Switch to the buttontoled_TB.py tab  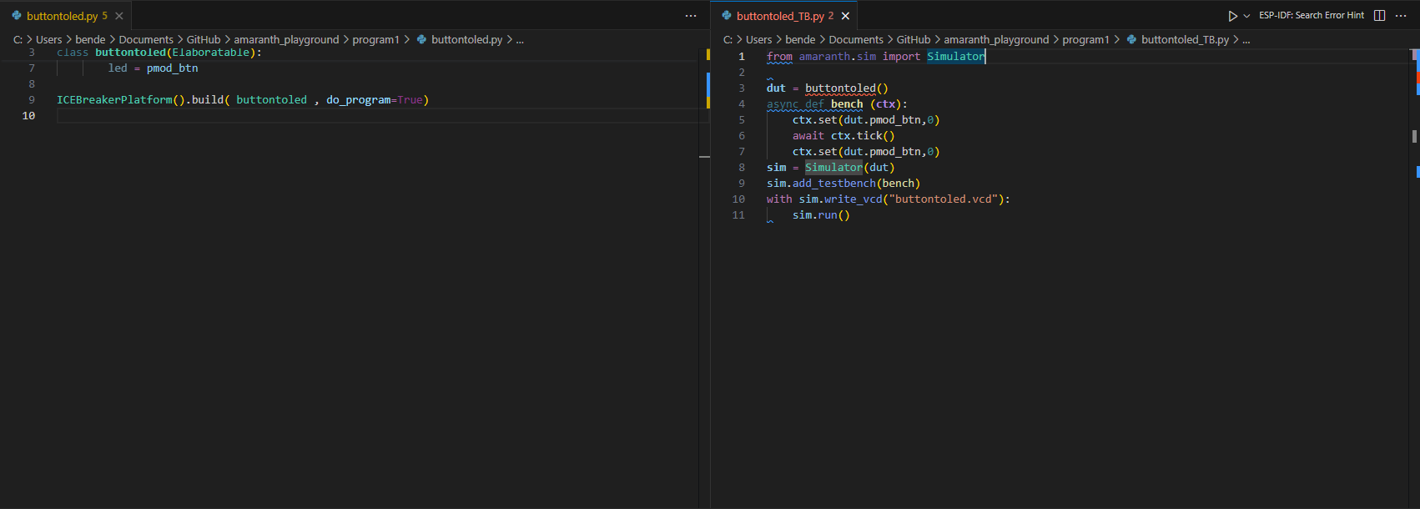pyautogui.click(x=779, y=16)
